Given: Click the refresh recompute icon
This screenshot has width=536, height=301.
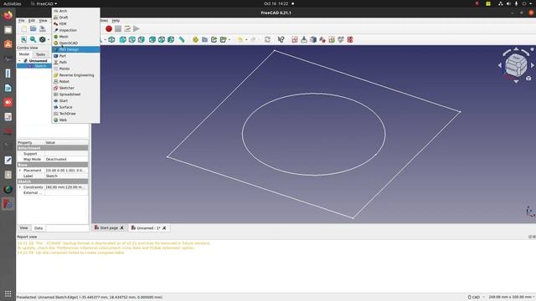Looking at the screenshot, I should pyautogui.click(x=267, y=39).
